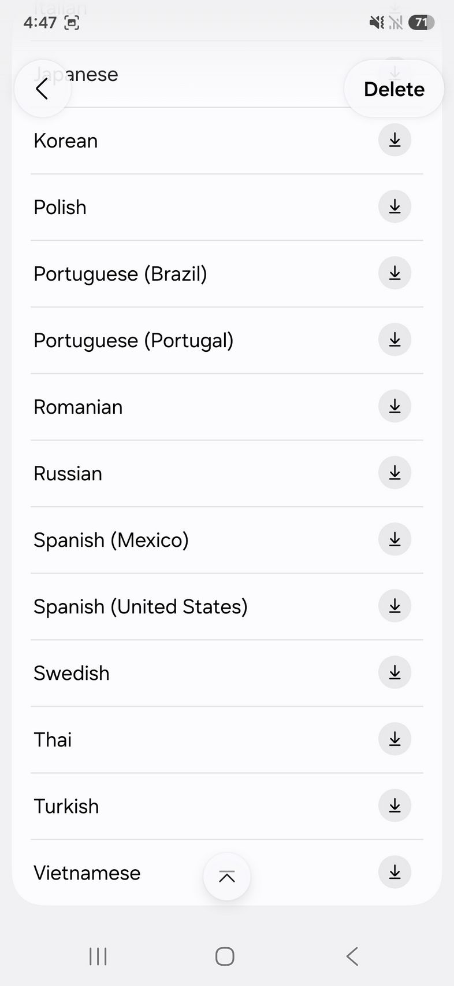
Task: Download Portuguese (Portugal) language
Action: coord(395,340)
